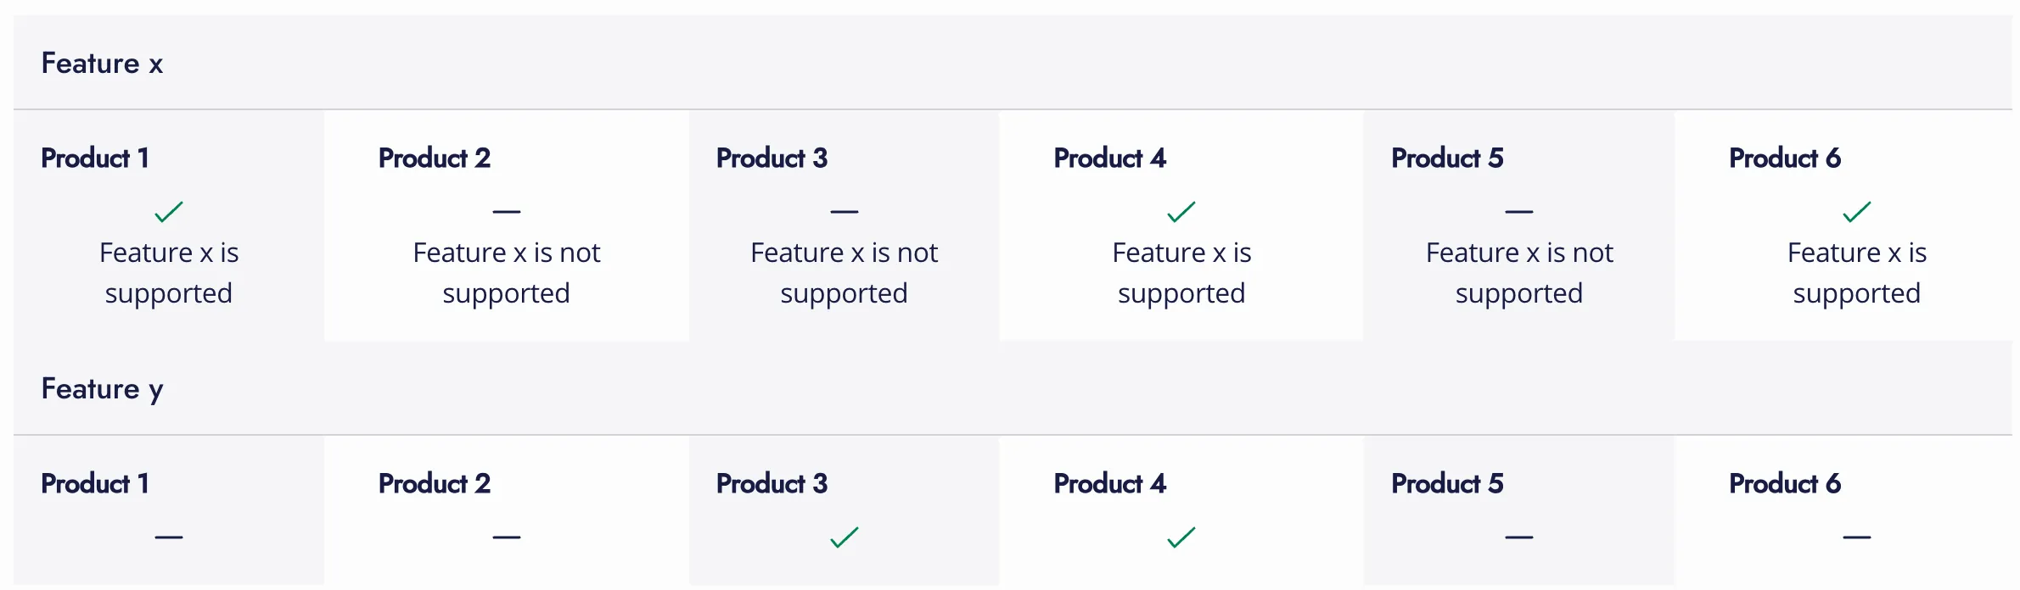This screenshot has height=590, width=2020.
Task: Click 'Feature x is supported' text under Product 4
Action: 1181,272
